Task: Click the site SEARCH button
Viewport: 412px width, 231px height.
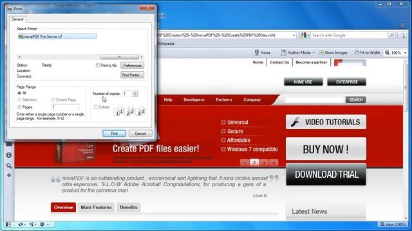Action: point(356,100)
